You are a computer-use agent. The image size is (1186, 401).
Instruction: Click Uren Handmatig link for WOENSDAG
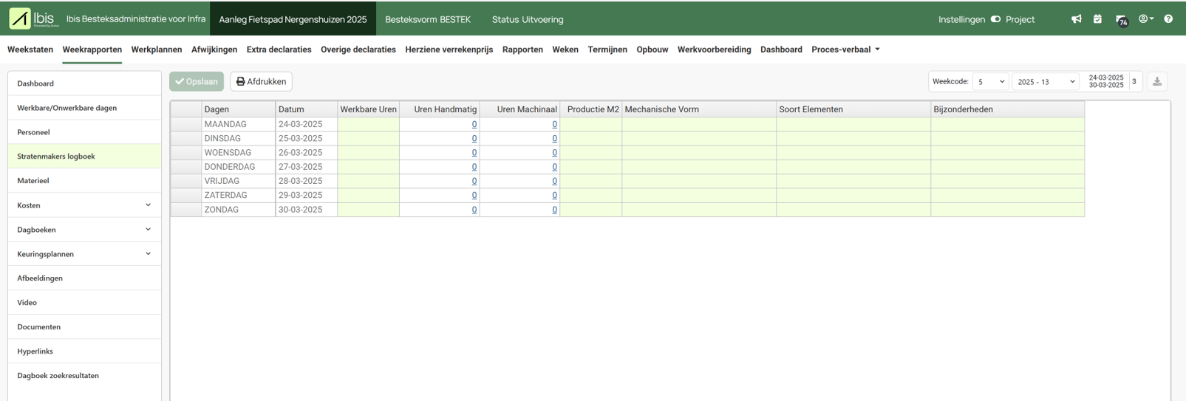pyautogui.click(x=474, y=153)
